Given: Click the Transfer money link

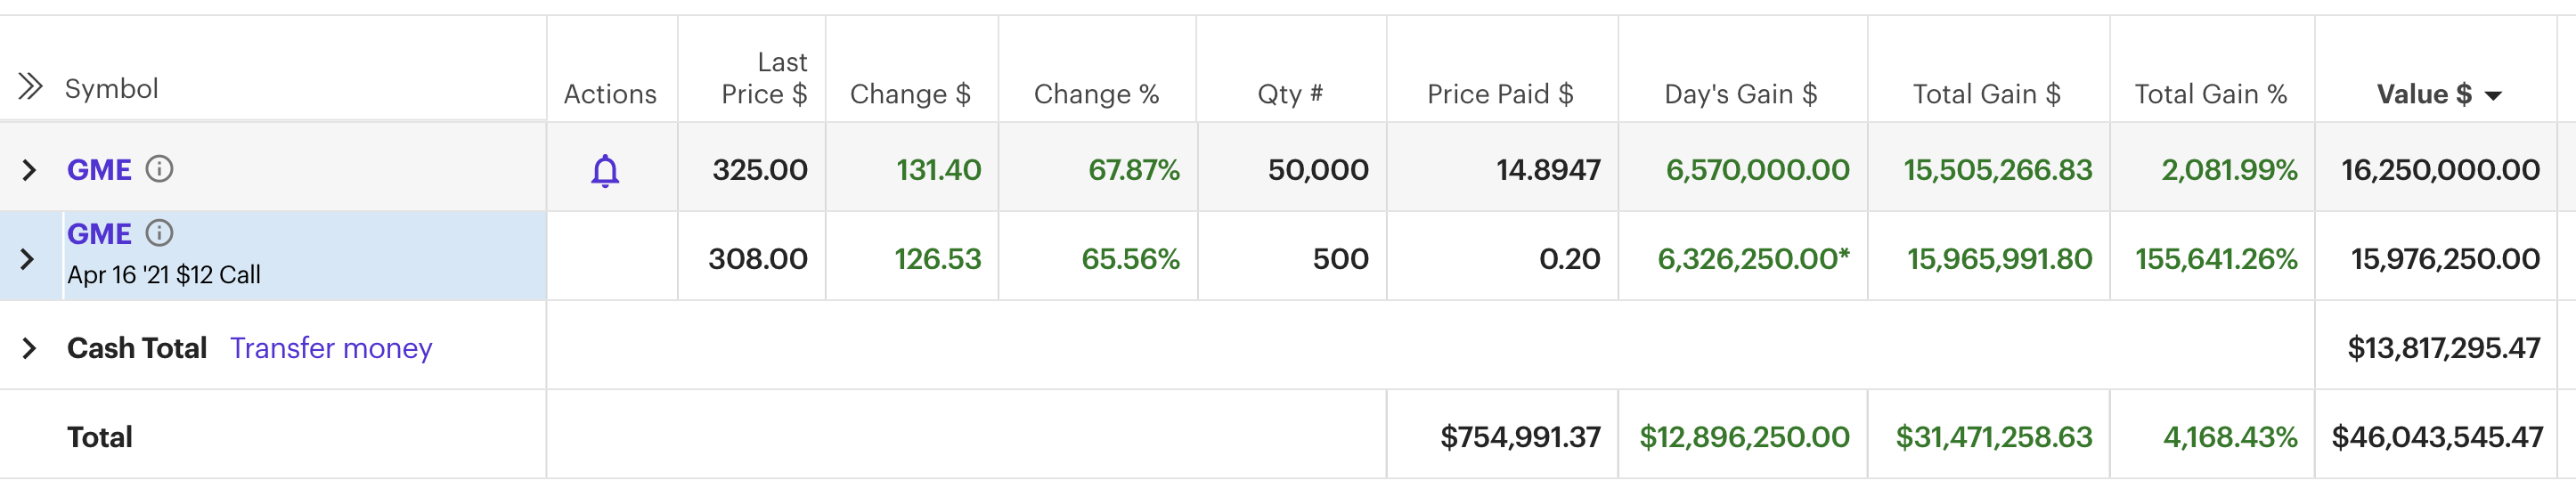Looking at the screenshot, I should pos(331,348).
